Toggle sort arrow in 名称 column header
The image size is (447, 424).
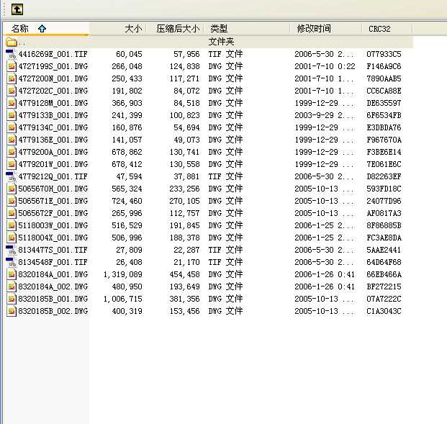tap(42, 29)
